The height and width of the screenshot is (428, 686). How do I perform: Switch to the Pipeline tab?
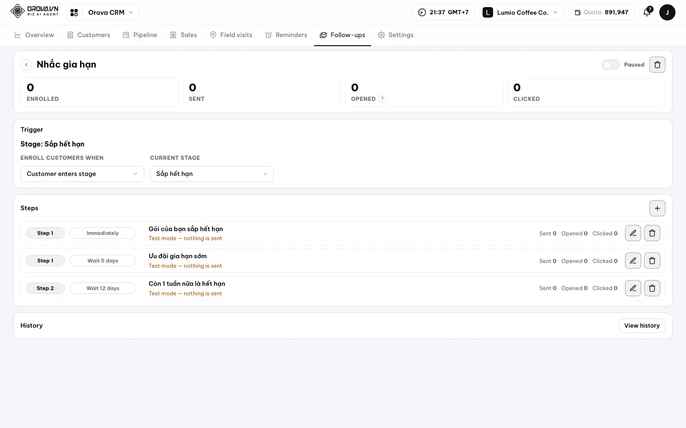tap(140, 35)
